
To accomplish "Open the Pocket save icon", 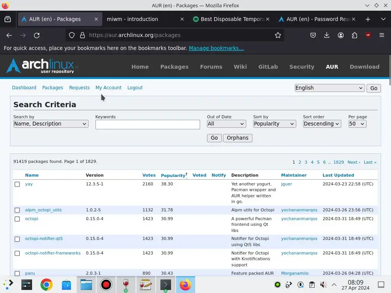I will click(313, 35).
